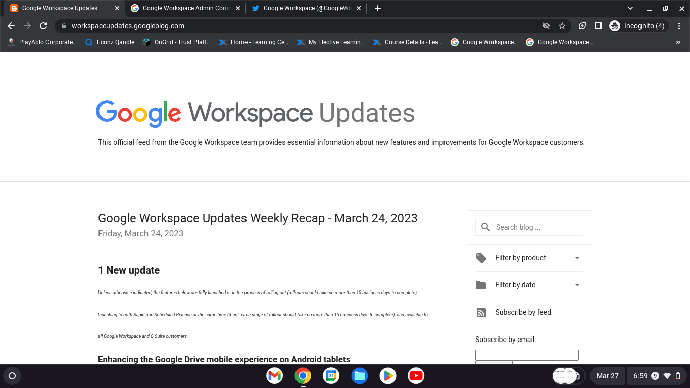
Task: Click the Incognito (4) profile button
Action: (x=638, y=26)
